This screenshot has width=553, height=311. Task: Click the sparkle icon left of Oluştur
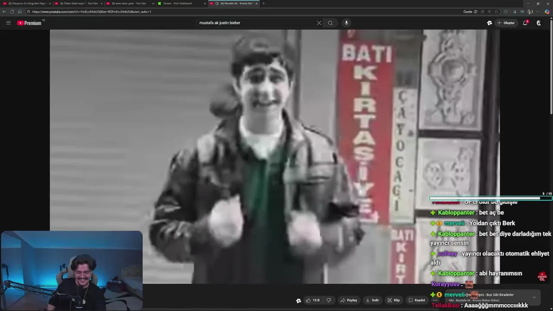click(x=489, y=23)
